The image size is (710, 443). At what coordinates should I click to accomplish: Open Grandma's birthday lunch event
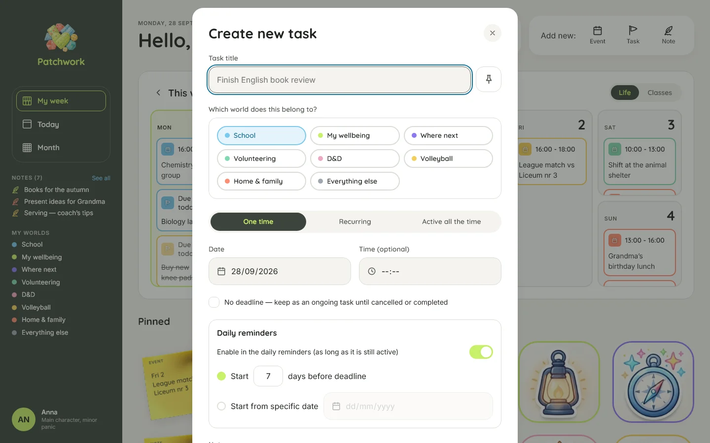tap(639, 253)
